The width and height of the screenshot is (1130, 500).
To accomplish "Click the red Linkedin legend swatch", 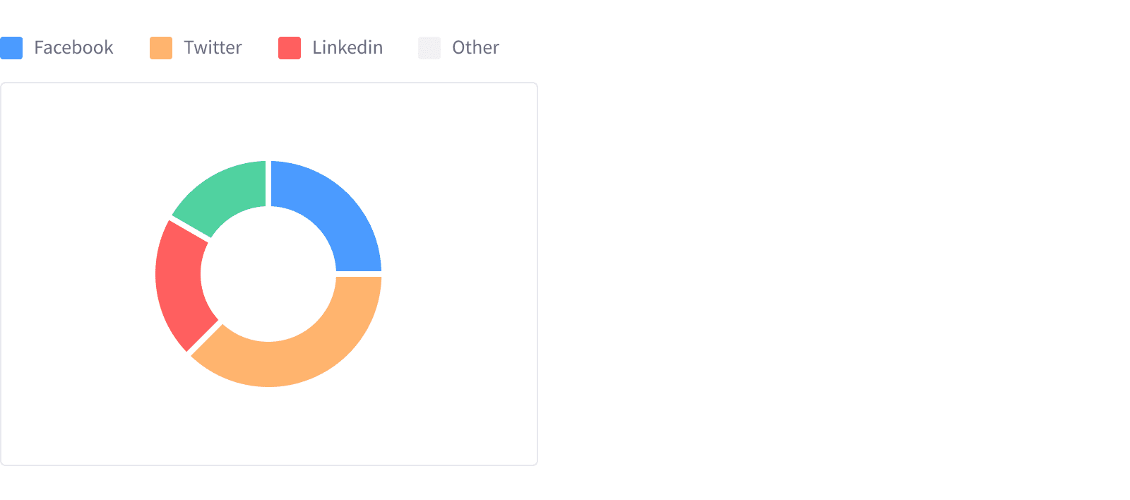I will pyautogui.click(x=290, y=48).
